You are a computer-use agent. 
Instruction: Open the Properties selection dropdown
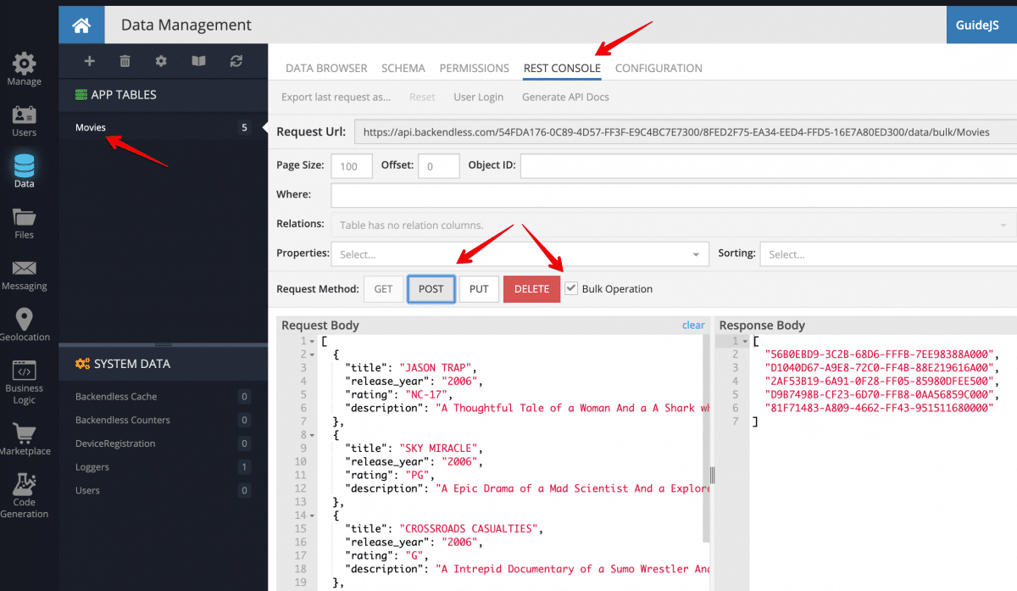coord(517,254)
